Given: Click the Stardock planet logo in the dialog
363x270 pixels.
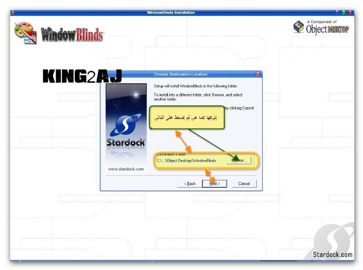Looking at the screenshot, I should click(126, 125).
